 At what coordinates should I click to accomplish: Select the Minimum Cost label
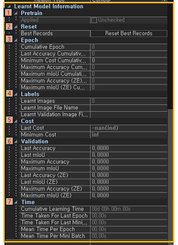tap(39, 135)
